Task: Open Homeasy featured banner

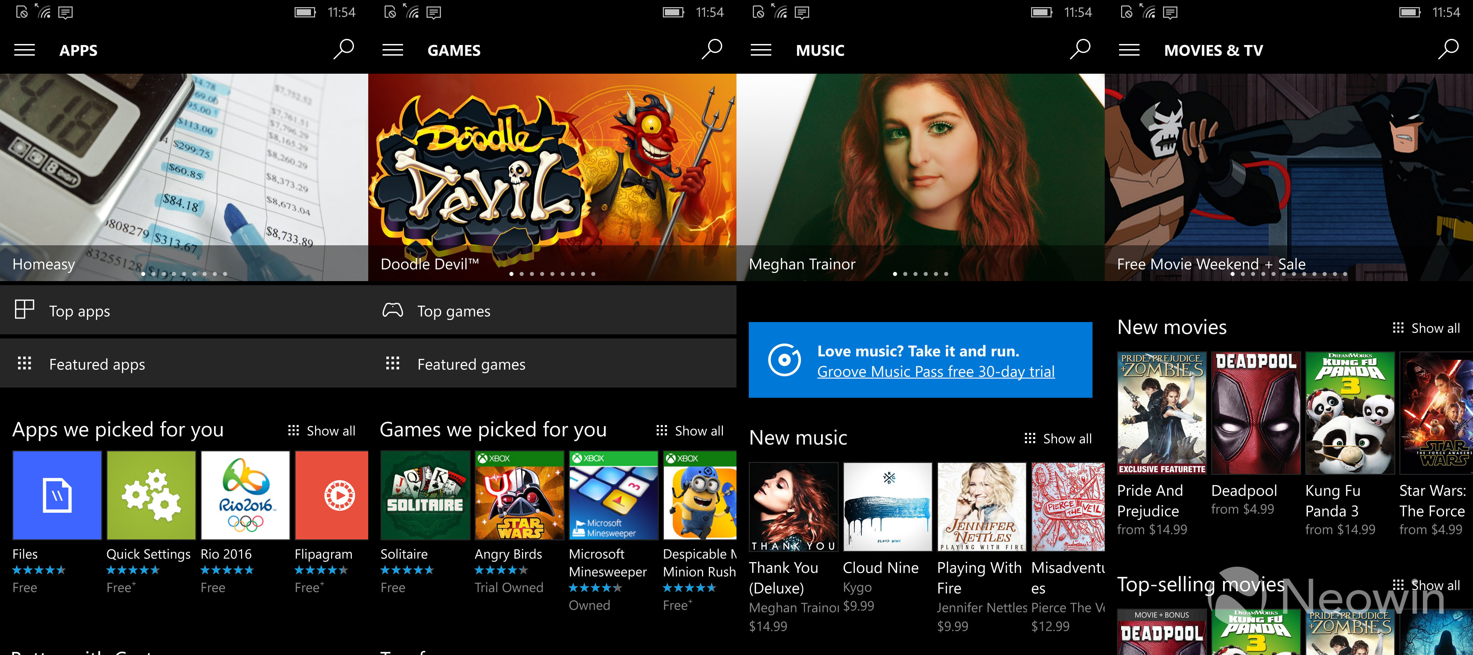Action: click(184, 177)
